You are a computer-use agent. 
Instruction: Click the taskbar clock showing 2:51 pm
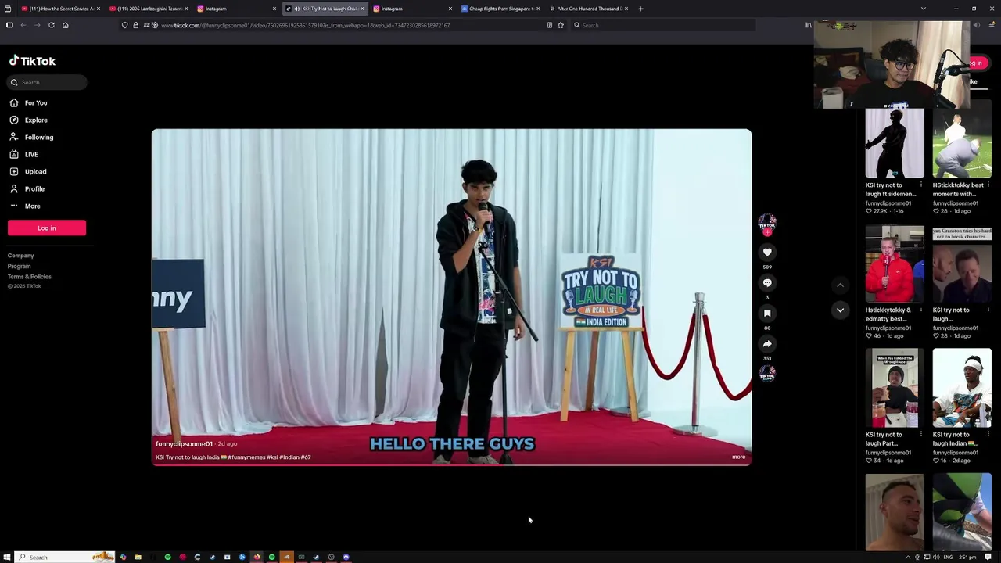coord(967,557)
